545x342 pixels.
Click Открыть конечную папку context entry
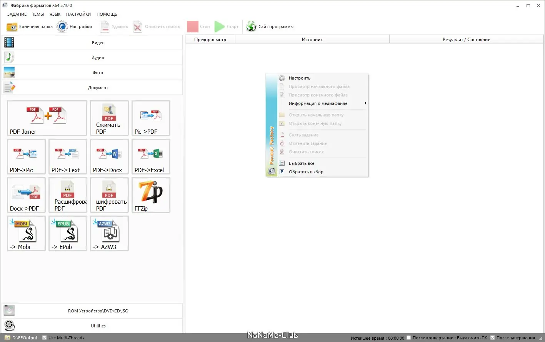coord(323,123)
